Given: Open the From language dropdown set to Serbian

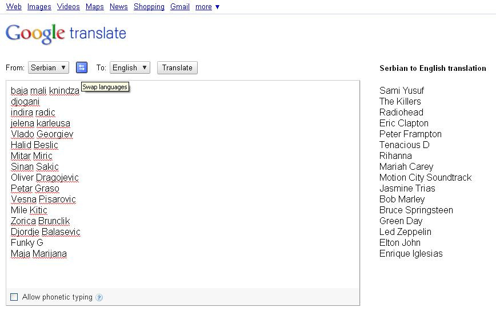Looking at the screenshot, I should pos(49,67).
